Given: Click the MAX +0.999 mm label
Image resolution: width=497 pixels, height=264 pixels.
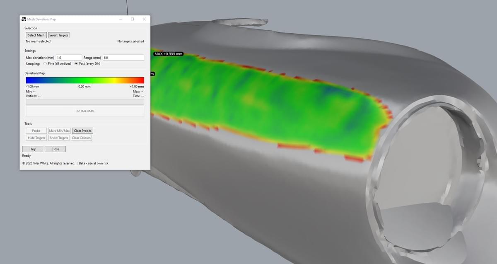Looking at the screenshot, I should tap(168, 54).
